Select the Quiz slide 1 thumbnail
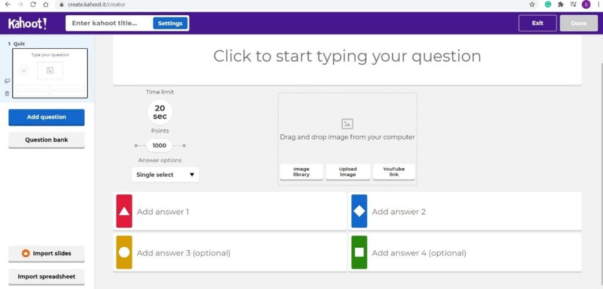This screenshot has height=289, width=603. (50, 73)
